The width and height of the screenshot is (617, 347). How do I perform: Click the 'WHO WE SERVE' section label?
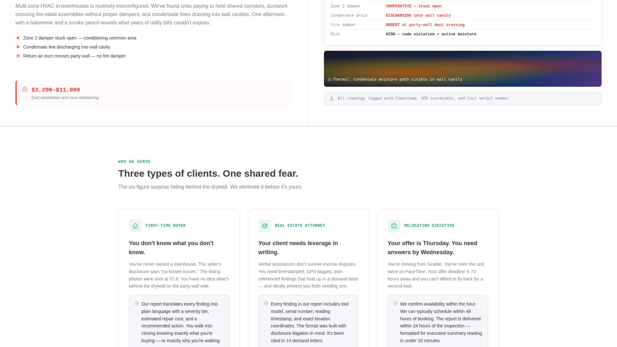pyautogui.click(x=134, y=162)
